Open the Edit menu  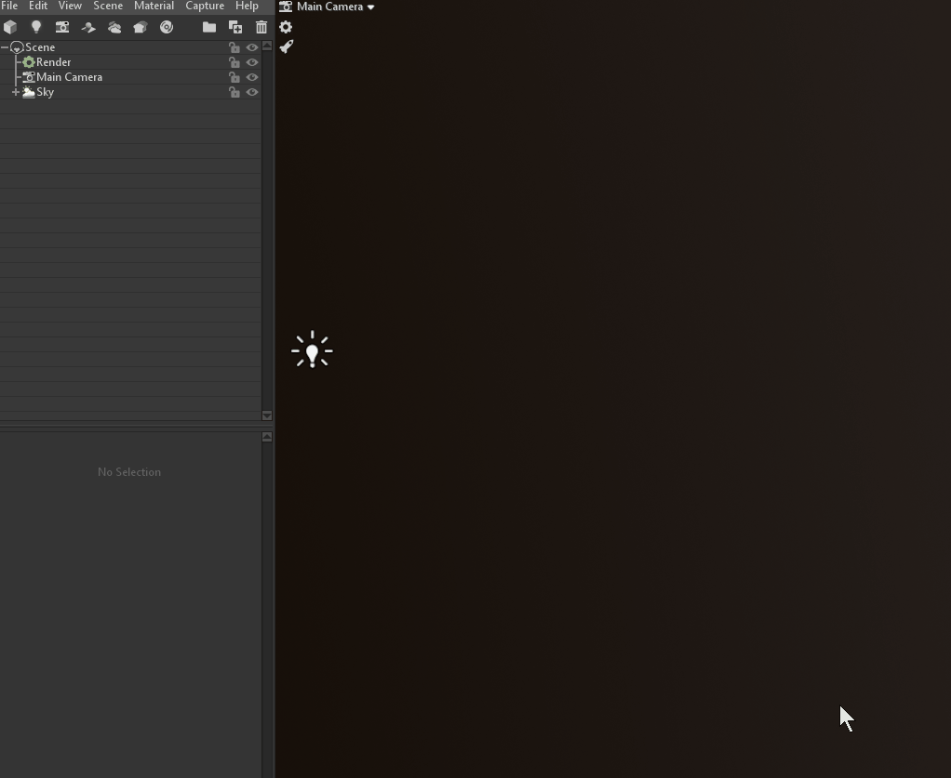(38, 6)
